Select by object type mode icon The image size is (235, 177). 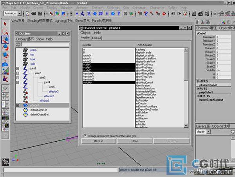point(58,14)
